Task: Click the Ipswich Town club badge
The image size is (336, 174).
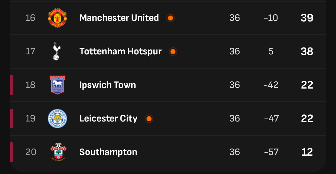Action: [58, 85]
